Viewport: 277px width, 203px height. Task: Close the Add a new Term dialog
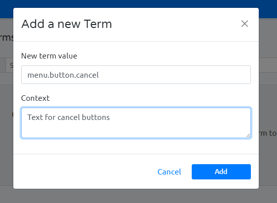pyautogui.click(x=244, y=24)
